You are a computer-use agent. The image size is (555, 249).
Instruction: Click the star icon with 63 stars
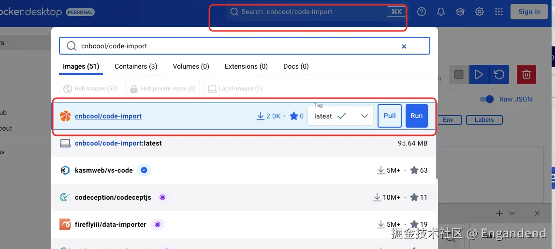tap(414, 170)
